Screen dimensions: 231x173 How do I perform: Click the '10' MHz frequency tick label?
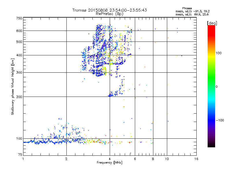[167, 159]
